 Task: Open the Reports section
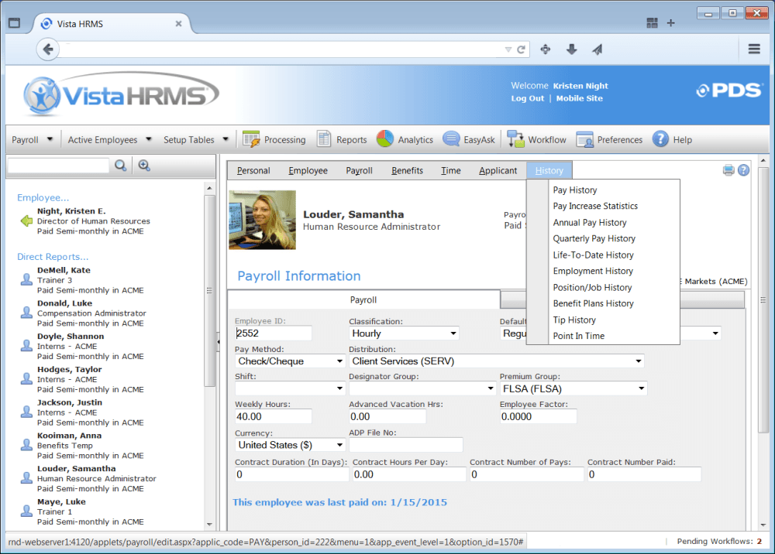tap(349, 139)
